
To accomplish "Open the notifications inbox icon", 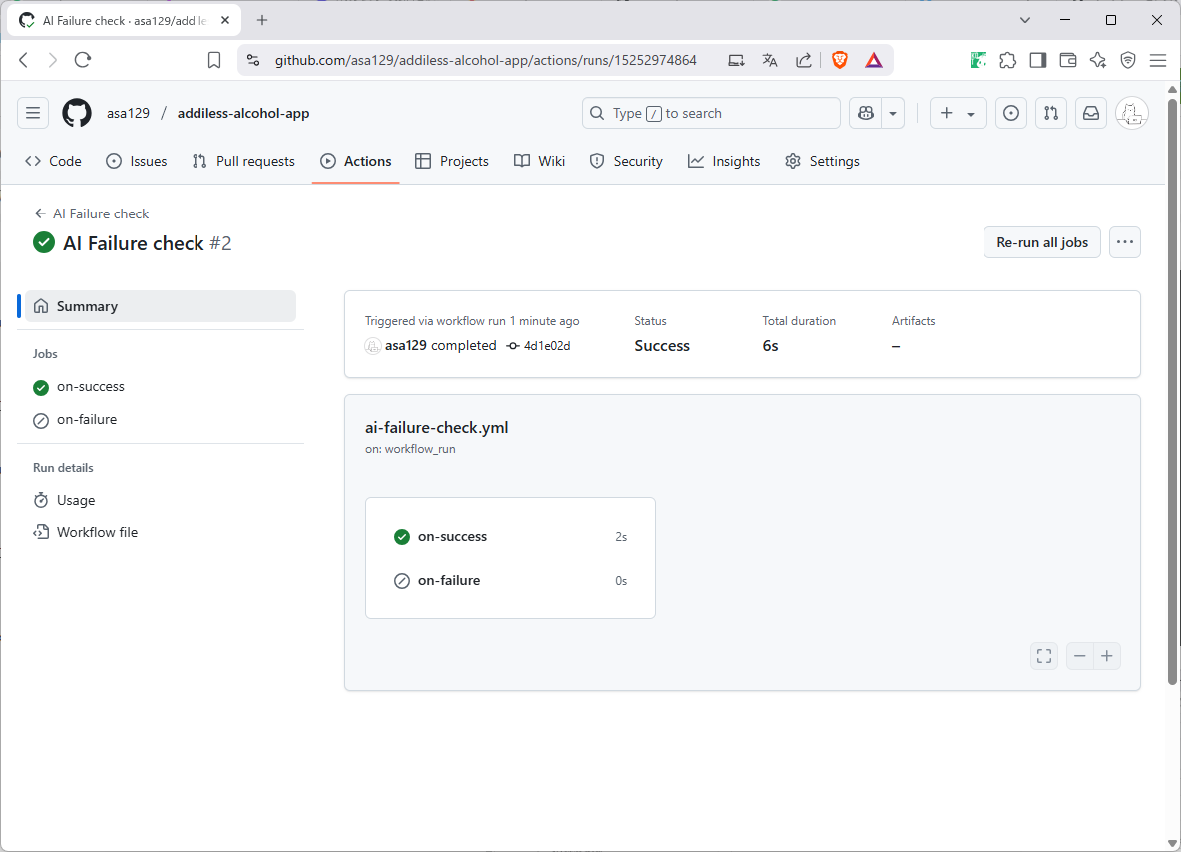I will pos(1090,113).
